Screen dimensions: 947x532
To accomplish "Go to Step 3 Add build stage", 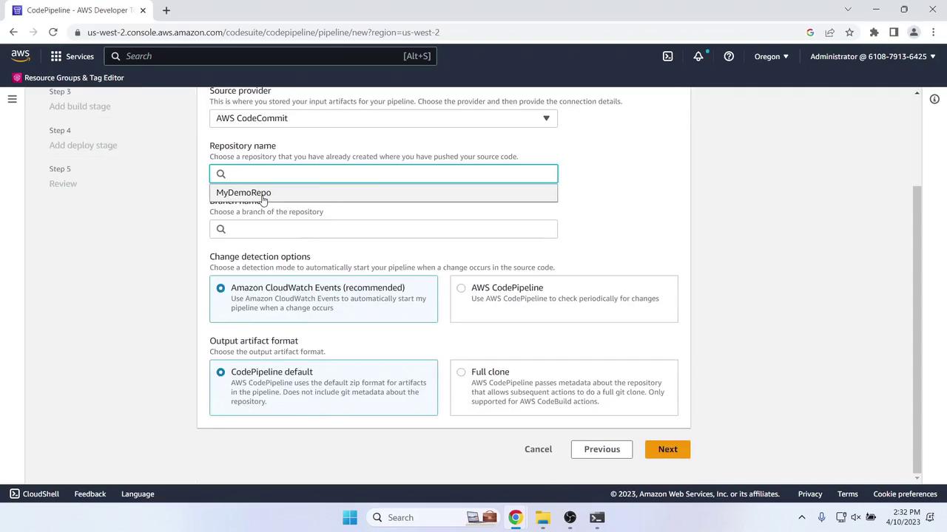I will pyautogui.click(x=80, y=106).
